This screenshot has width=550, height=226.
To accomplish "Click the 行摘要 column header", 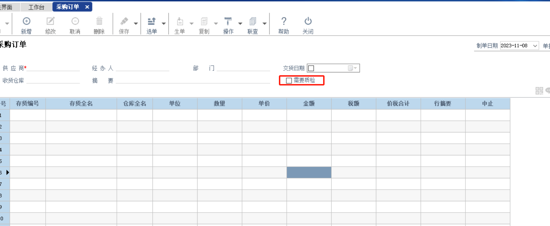I will click(x=443, y=104).
